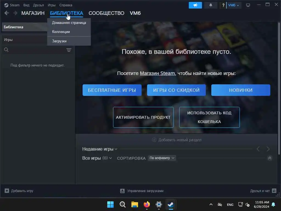Go back with the left arrow
Image resolution: width=281 pixels, height=211 pixels.
7,13
